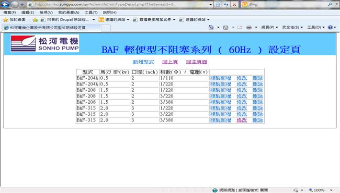Click 複製新增 for BAF-315 3/220 row

[220, 114]
